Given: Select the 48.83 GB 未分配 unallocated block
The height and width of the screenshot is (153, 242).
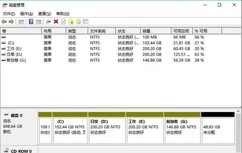Looking at the screenshot, I should tap(218, 130).
